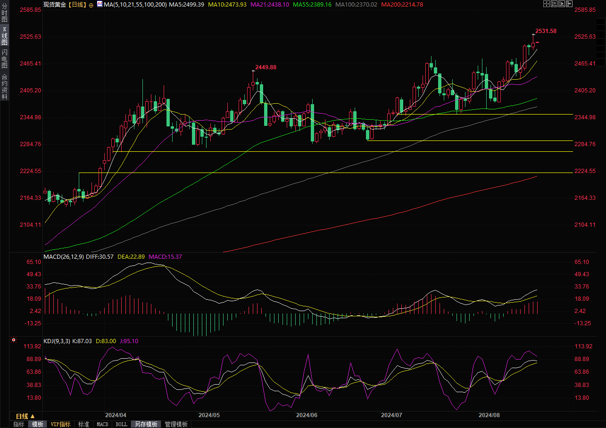Click the right axis 113.92 KDJ label
This screenshot has height=428, width=606.
[584, 346]
